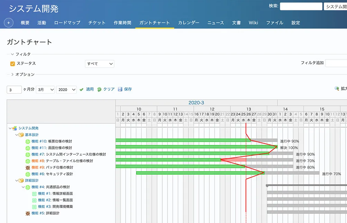The width and height of the screenshot is (347, 223).
Task: Expand the オプション section
Action: click(12, 74)
